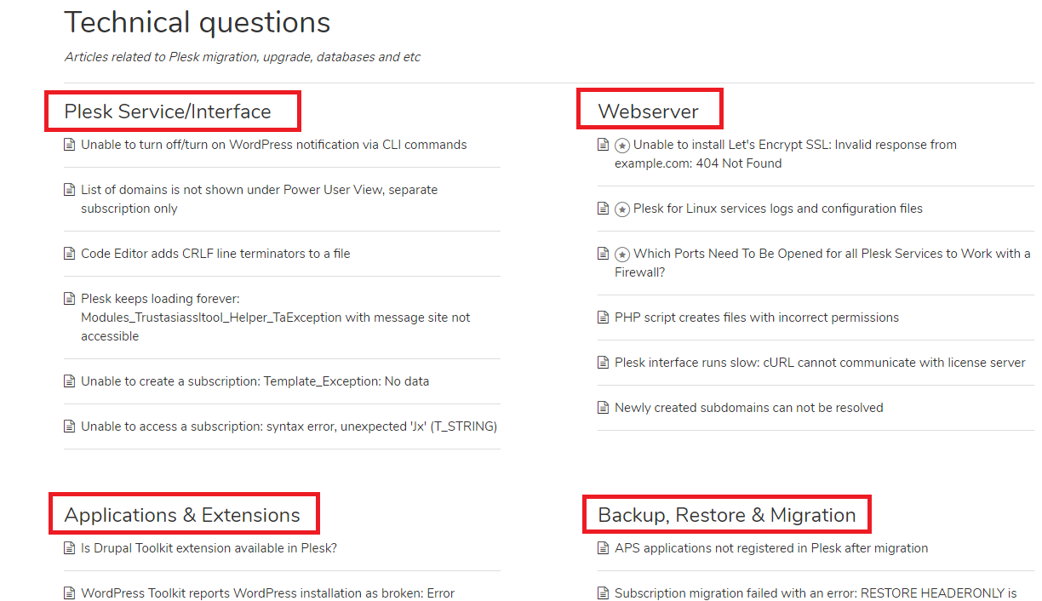Viewport: 1042px width, 601px height.
Task: Open the Plesk Service/Interface section heading
Action: click(x=168, y=112)
